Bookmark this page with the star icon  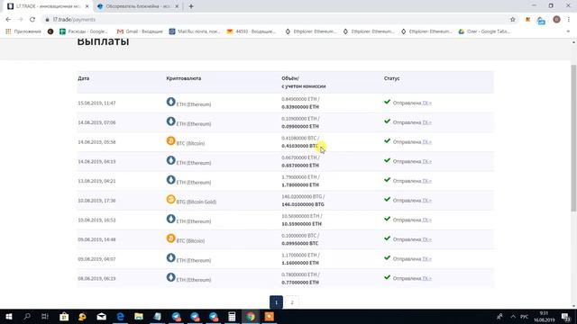(x=513, y=20)
